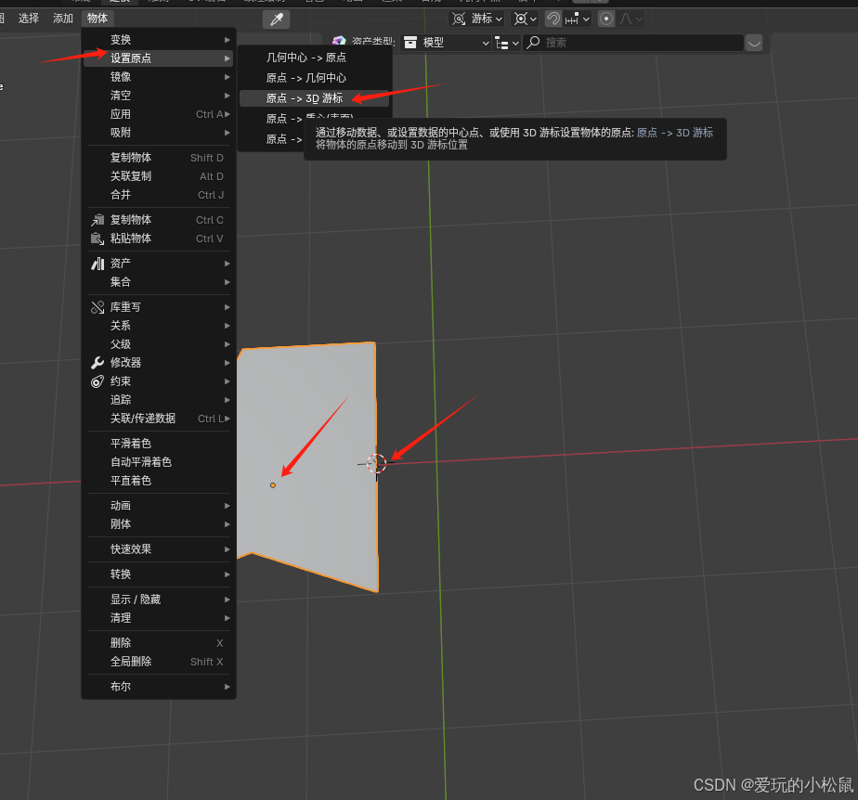This screenshot has width=858, height=800.
Task: Open the 游标 transform orientation dropdown
Action: pos(476,19)
